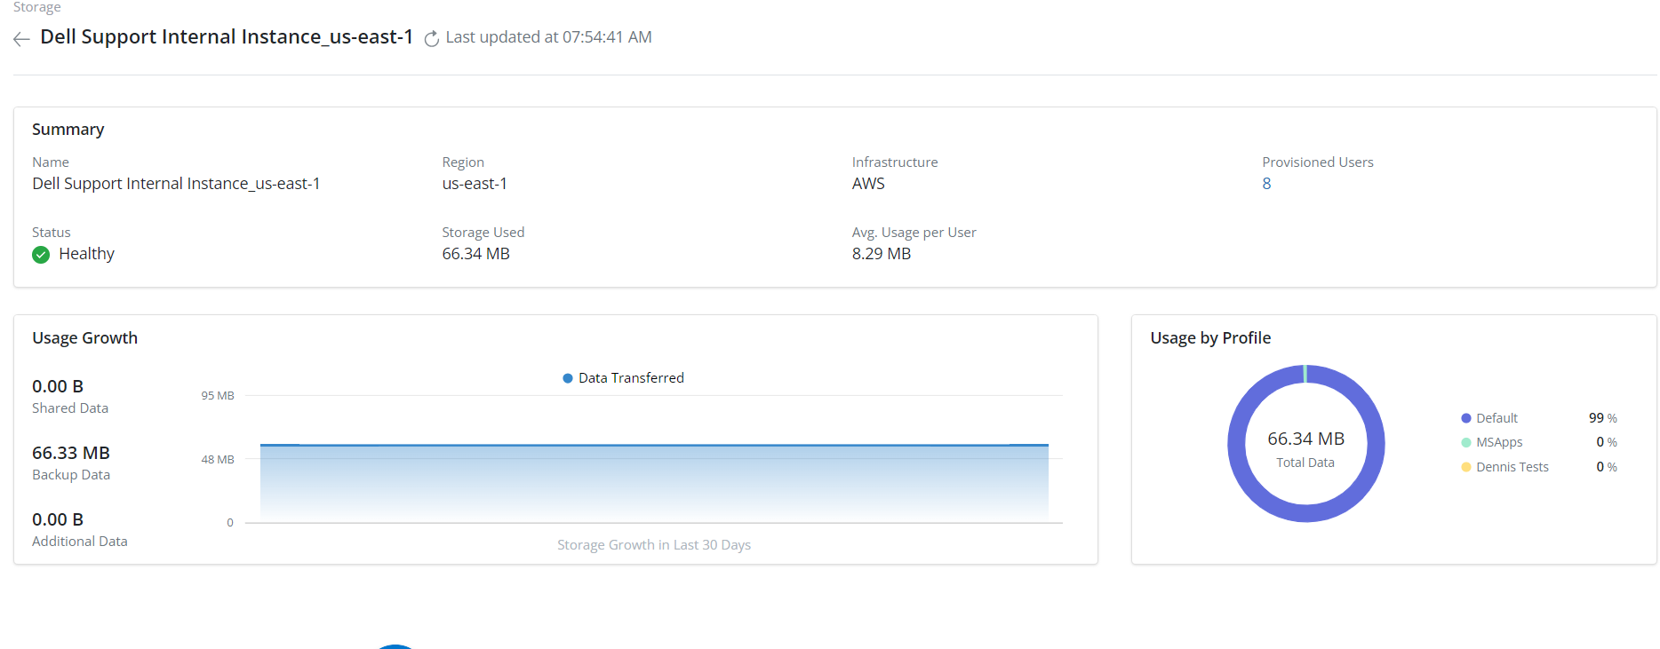Click the blue Data Transferred legend dot
The width and height of the screenshot is (1660, 649).
coord(568,378)
